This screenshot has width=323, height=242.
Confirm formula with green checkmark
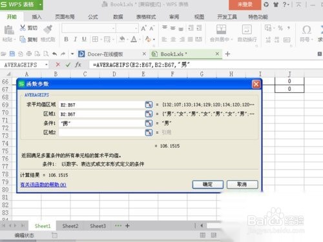(x=68, y=65)
